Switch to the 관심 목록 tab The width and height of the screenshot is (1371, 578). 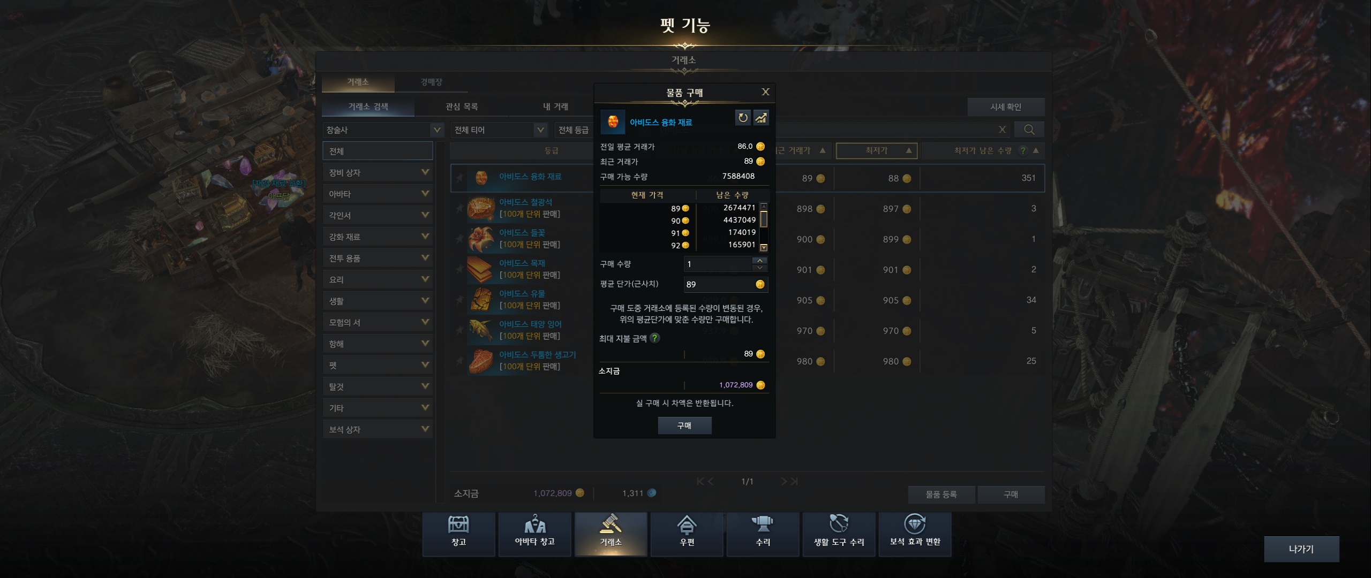pyautogui.click(x=462, y=107)
